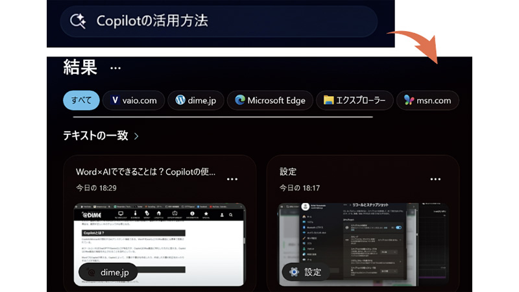
Task: Open the ellipsis menu next to 結果
Action: [x=115, y=68]
